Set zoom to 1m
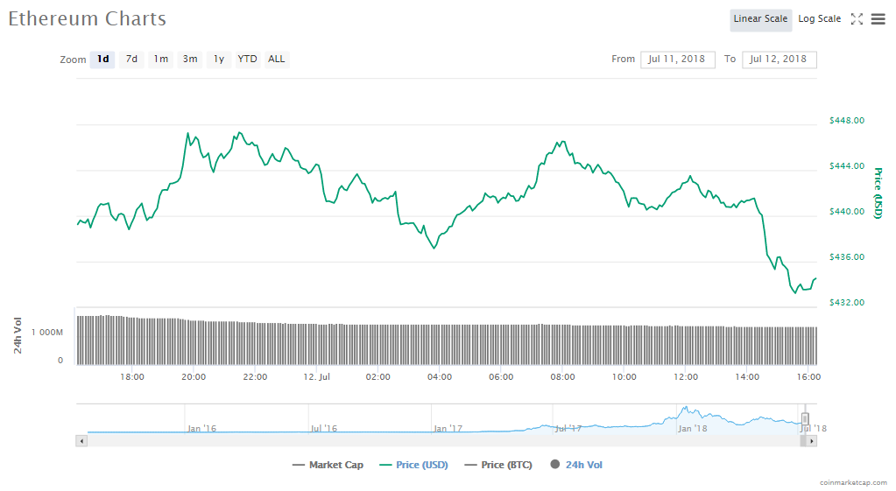Viewport: 896px width, 491px height. pos(160,60)
